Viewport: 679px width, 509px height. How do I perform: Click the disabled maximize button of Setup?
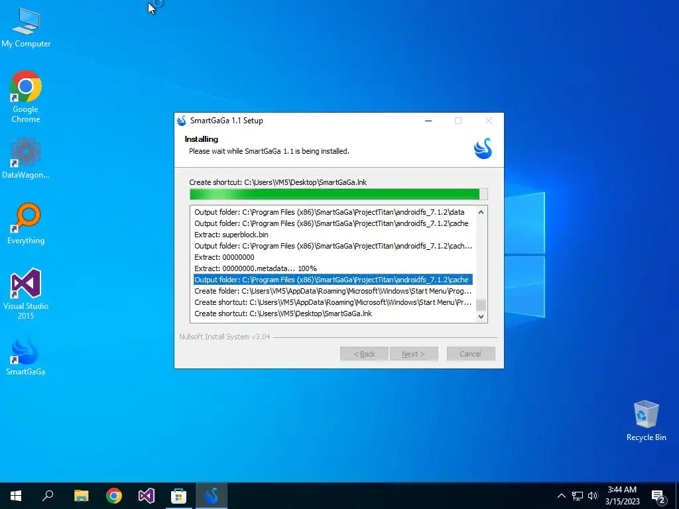(x=458, y=121)
